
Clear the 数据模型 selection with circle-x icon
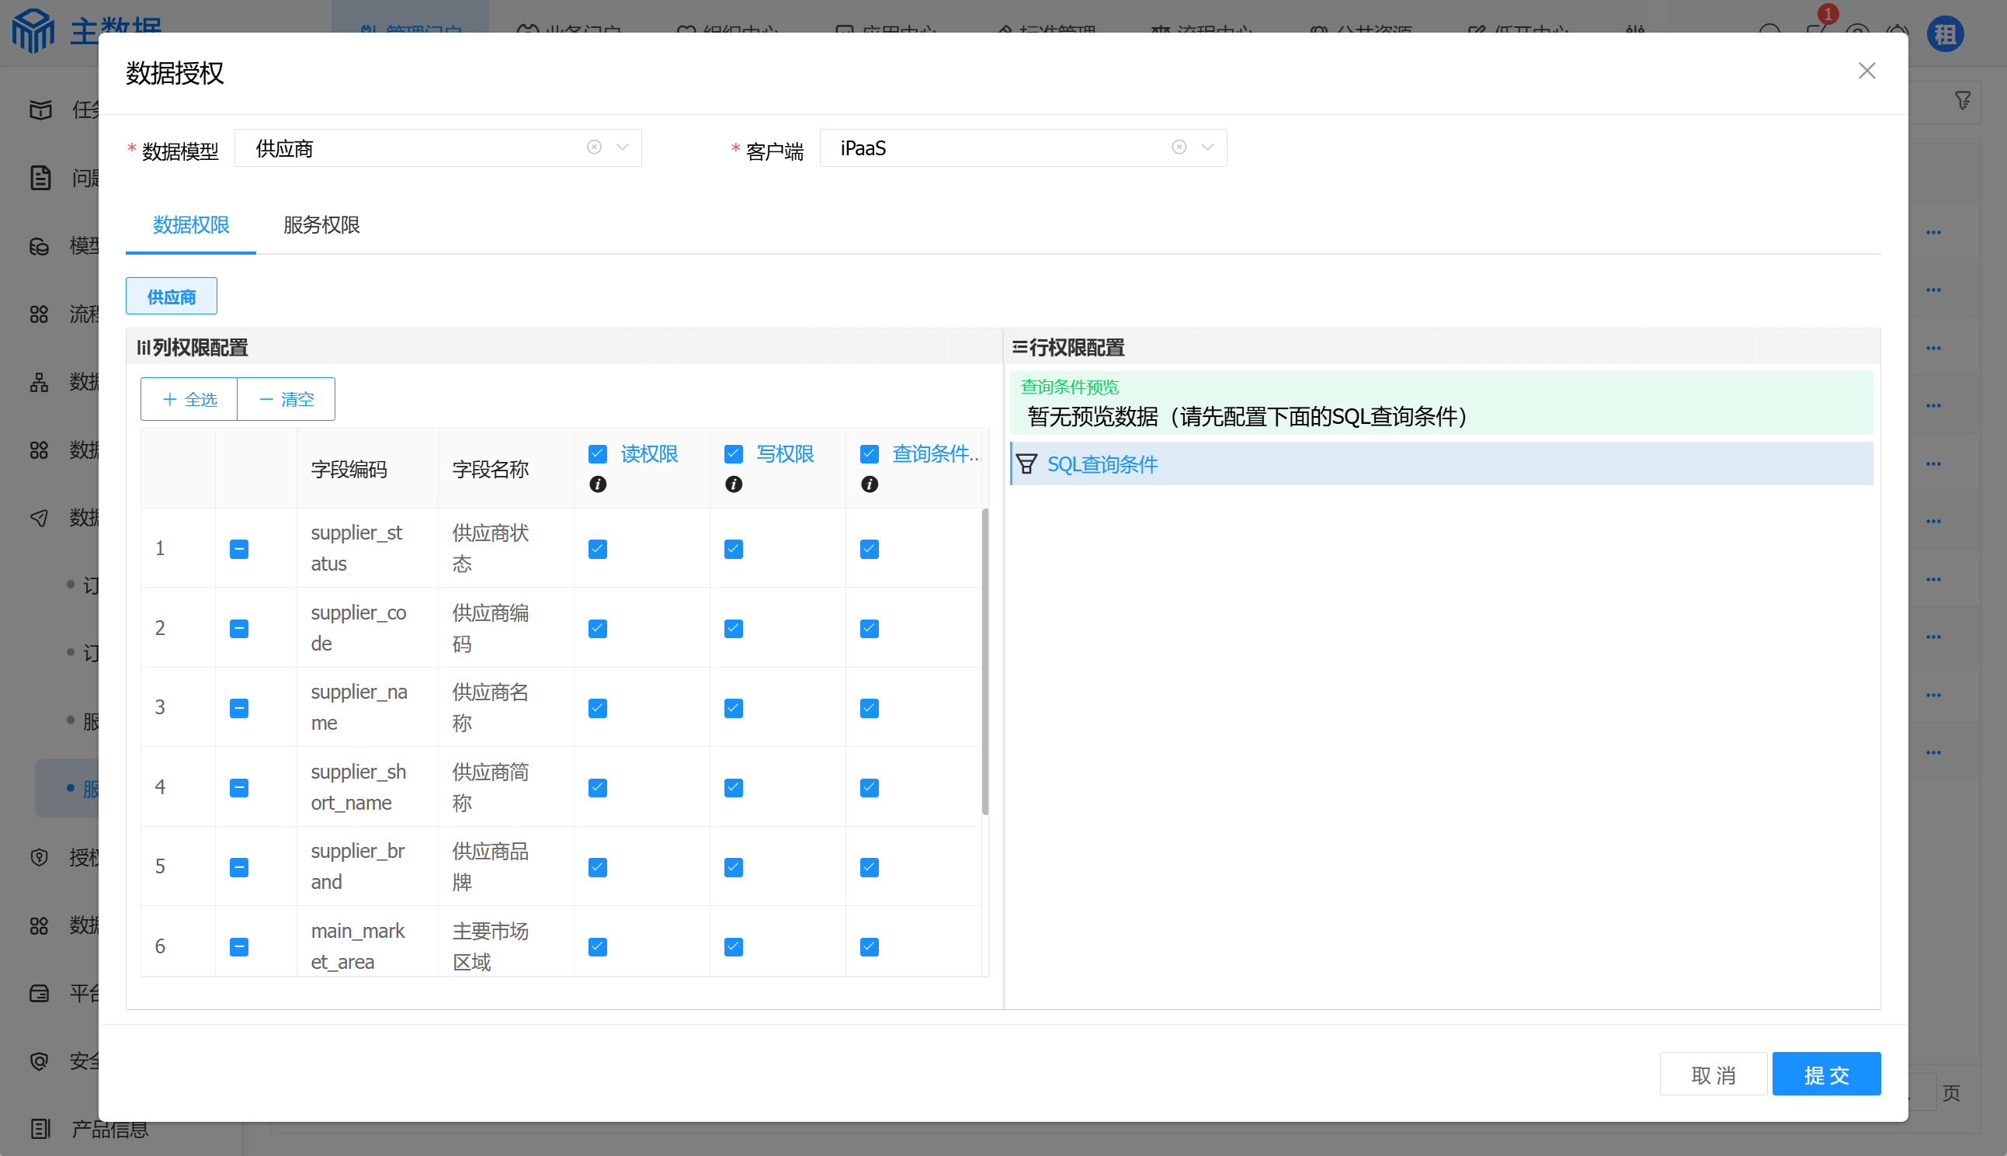(x=594, y=148)
